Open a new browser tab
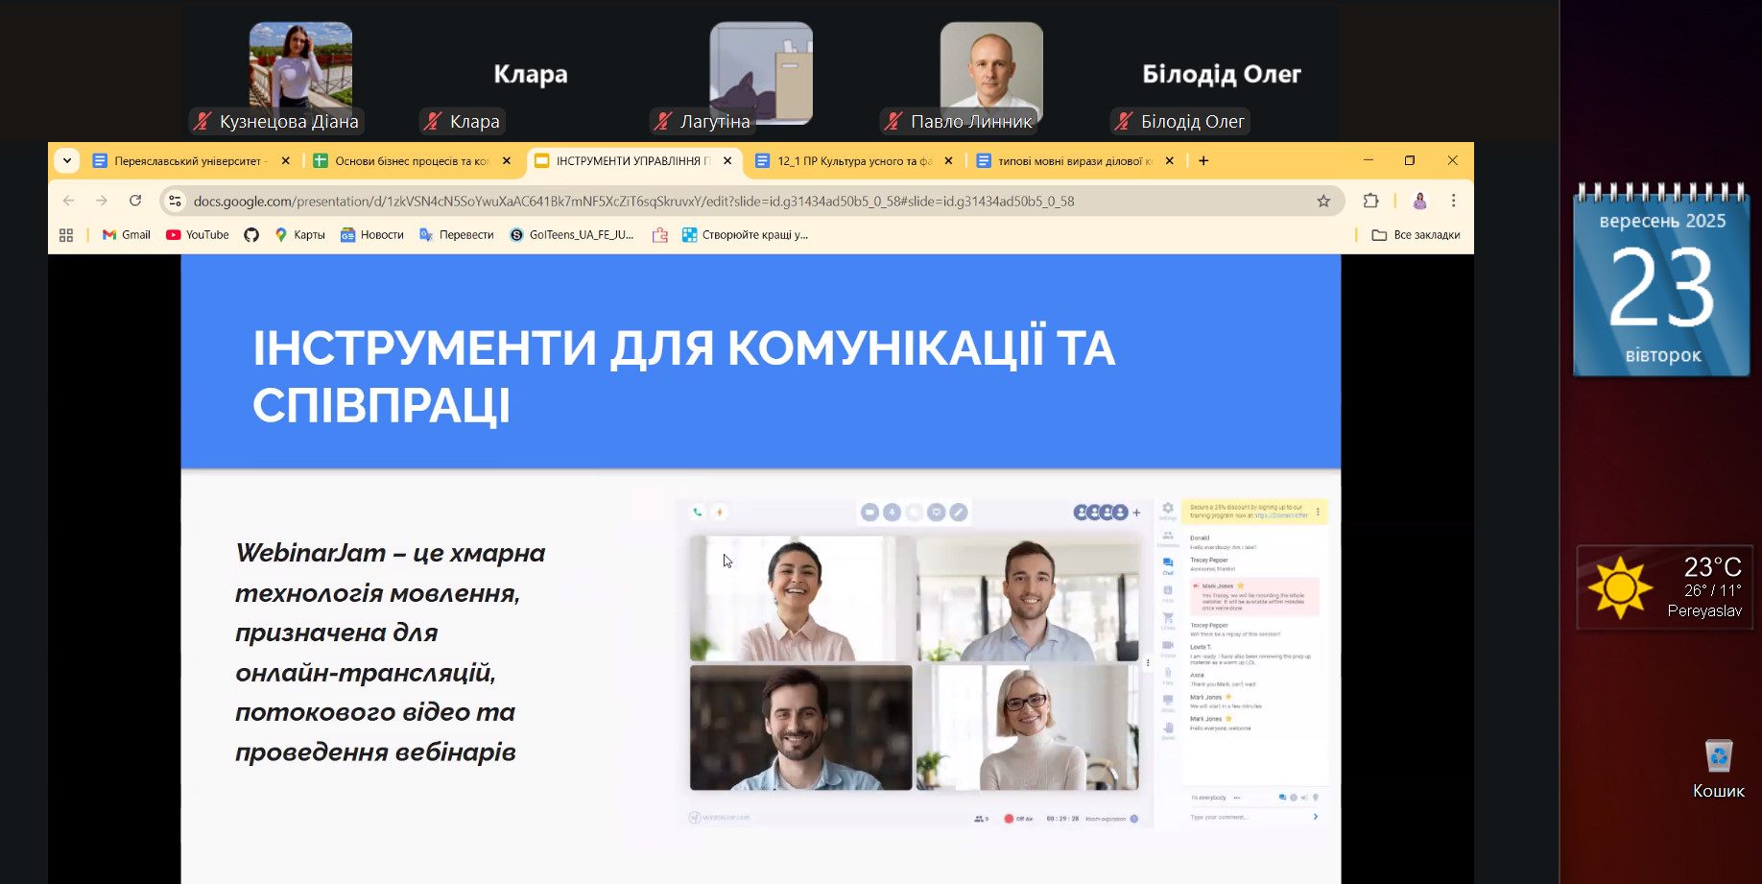Viewport: 1762px width, 884px height. (x=1203, y=161)
